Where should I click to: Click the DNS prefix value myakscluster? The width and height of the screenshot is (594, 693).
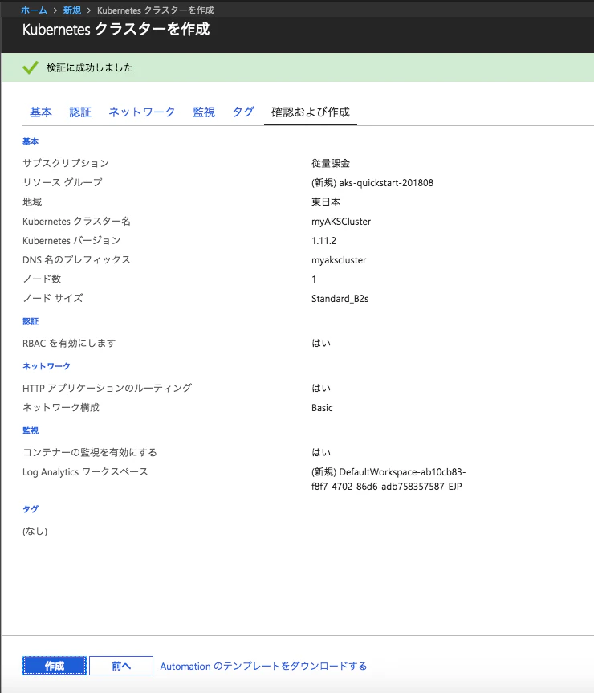click(x=339, y=260)
